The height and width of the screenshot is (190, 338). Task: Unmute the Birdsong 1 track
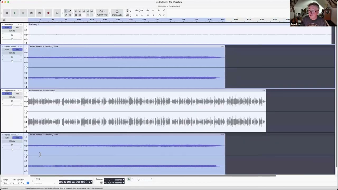coord(7,27)
